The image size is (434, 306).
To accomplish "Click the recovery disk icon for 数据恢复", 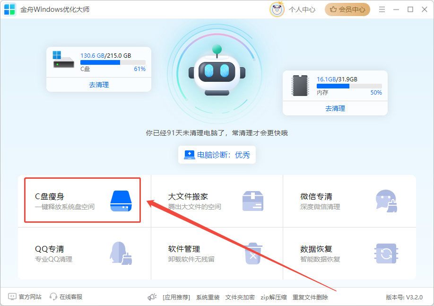I will pyautogui.click(x=386, y=254).
